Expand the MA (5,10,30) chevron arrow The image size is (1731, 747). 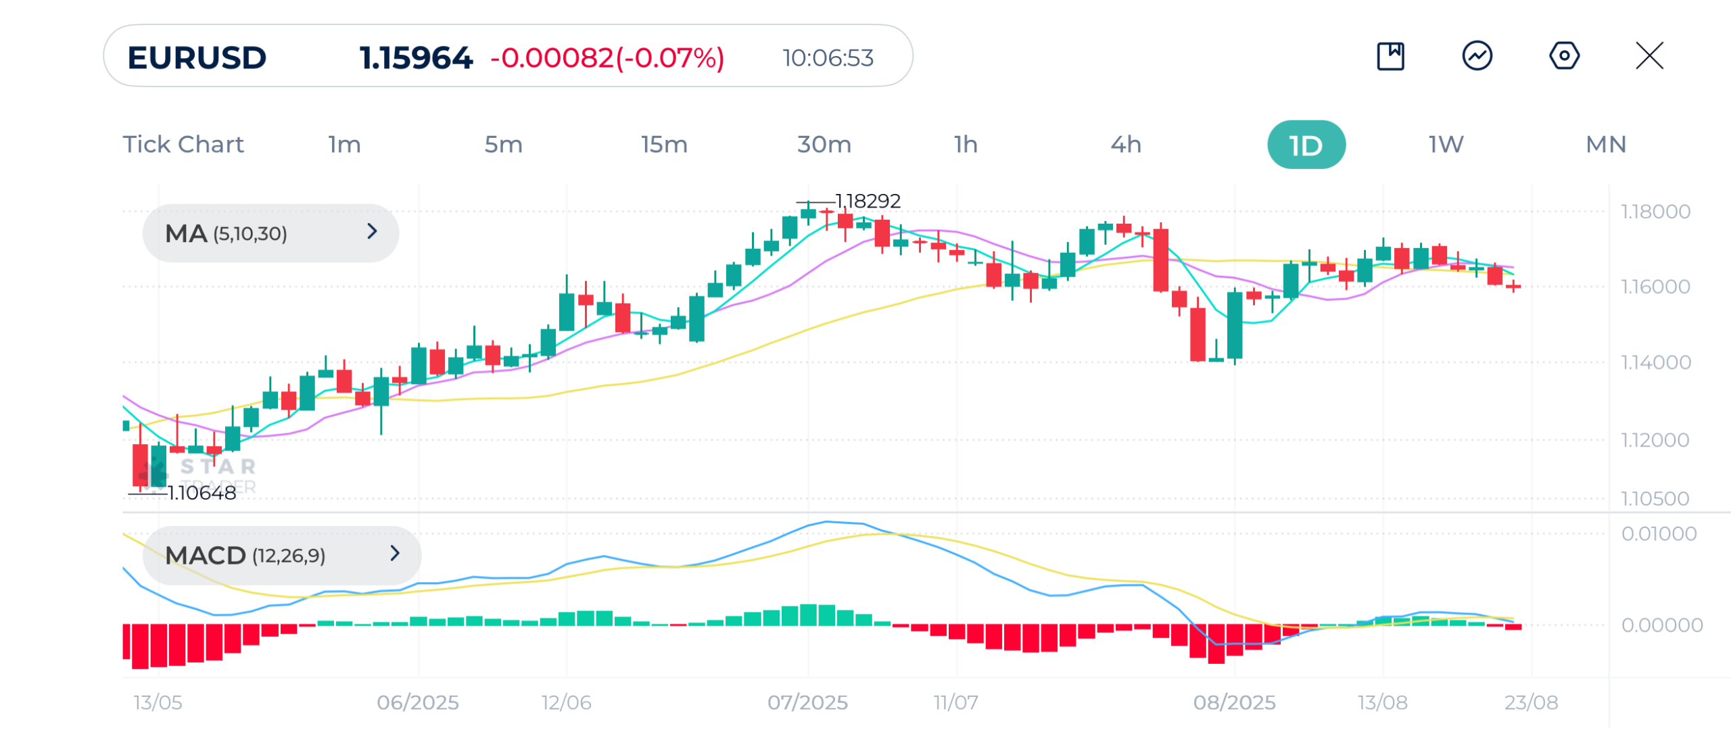tap(372, 232)
